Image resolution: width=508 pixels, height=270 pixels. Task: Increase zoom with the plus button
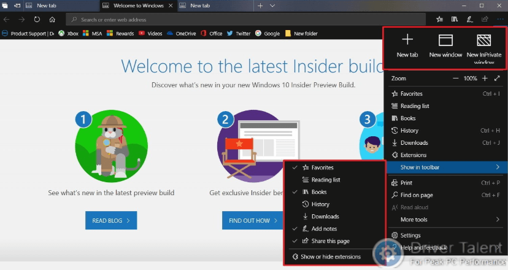[485, 79]
